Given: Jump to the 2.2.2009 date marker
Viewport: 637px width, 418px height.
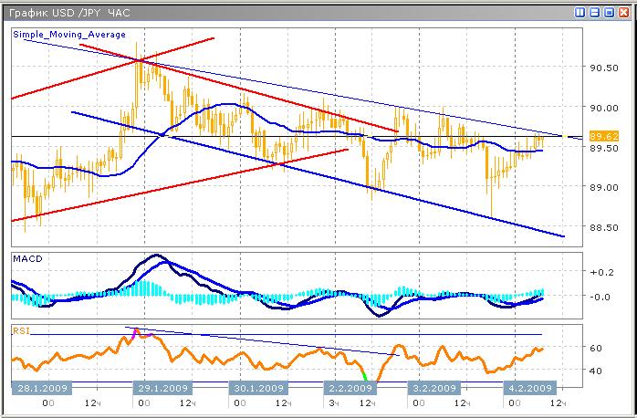Looking at the screenshot, I should (x=347, y=388).
